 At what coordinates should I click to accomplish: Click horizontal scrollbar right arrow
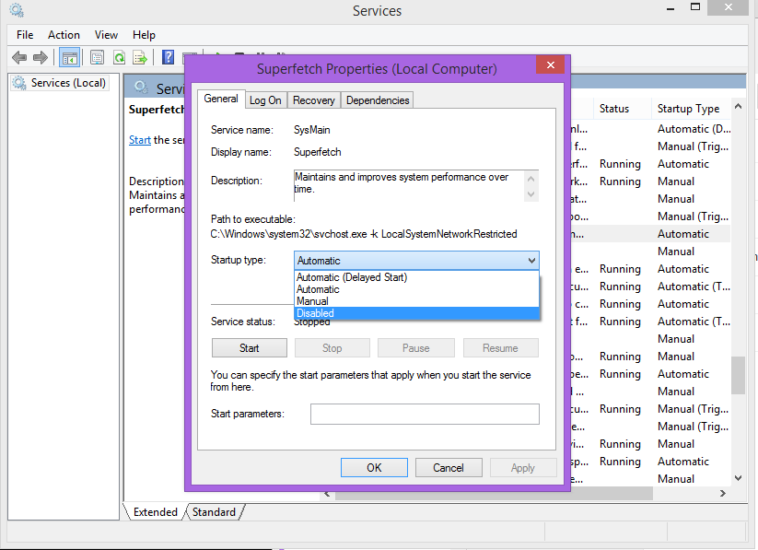tap(723, 494)
